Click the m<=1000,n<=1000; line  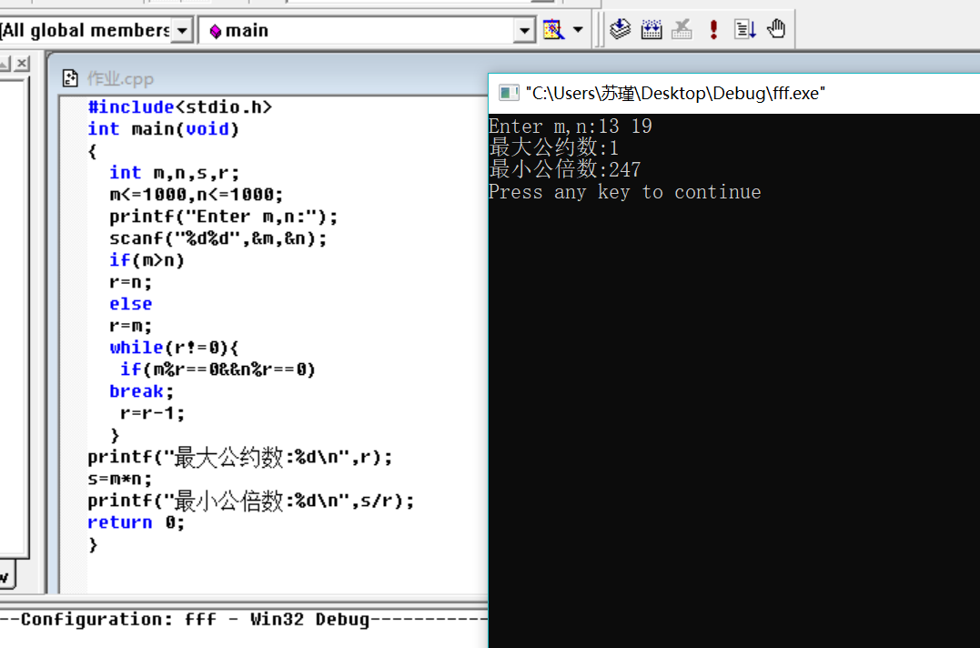pyautogui.click(x=197, y=195)
